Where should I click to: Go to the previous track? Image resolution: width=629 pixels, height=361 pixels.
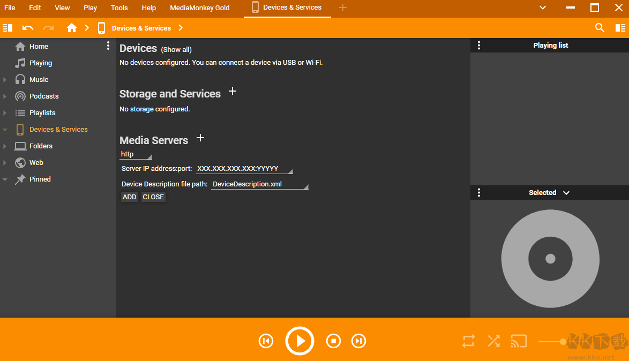point(266,341)
